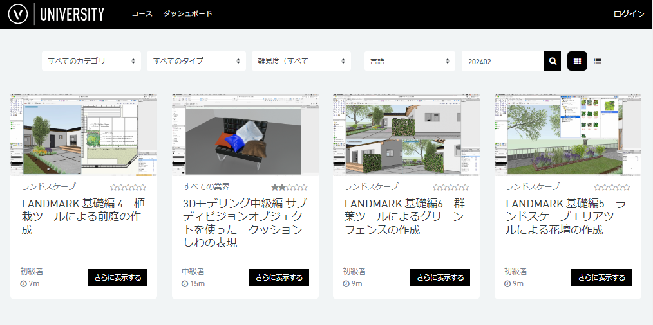This screenshot has width=653, height=325.
Task: Open the コース menu item
Action: pyautogui.click(x=142, y=13)
